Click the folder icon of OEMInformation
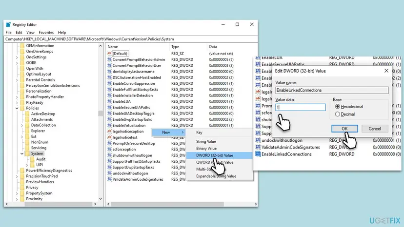Screen dimensions: 404x227 point(22,46)
